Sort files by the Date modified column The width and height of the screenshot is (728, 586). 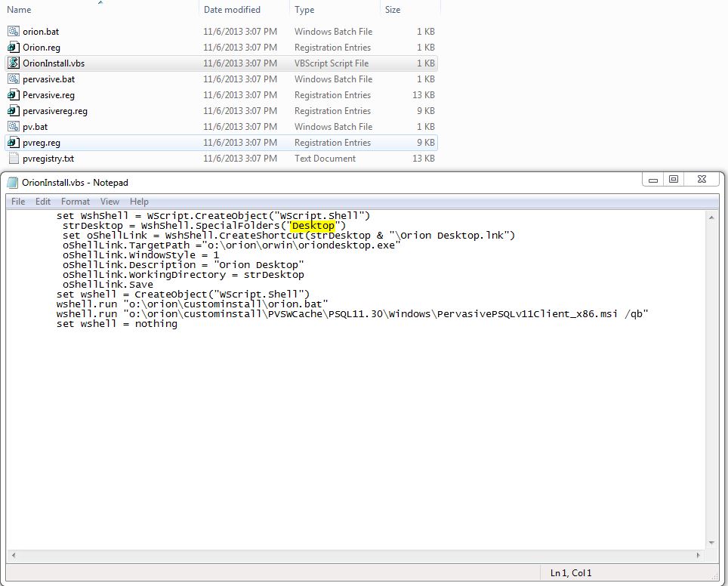[232, 10]
